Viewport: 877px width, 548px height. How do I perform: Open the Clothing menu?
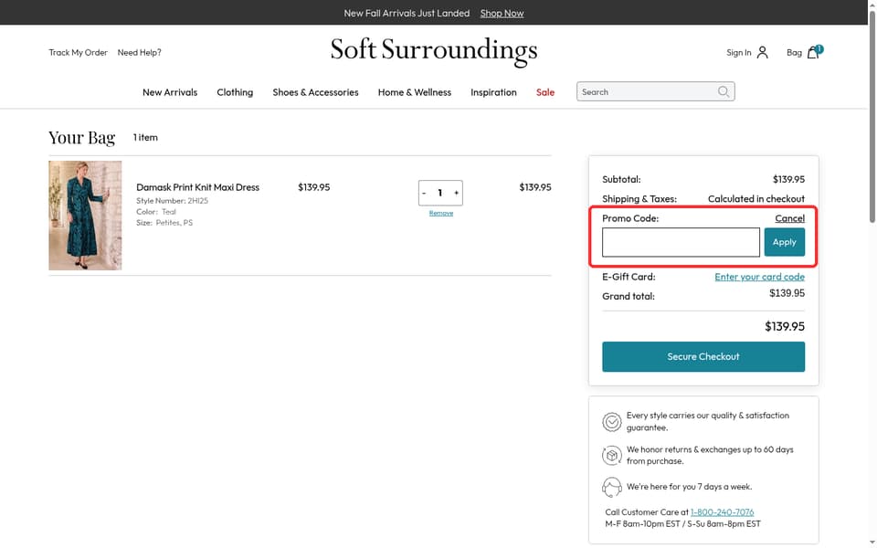point(235,92)
